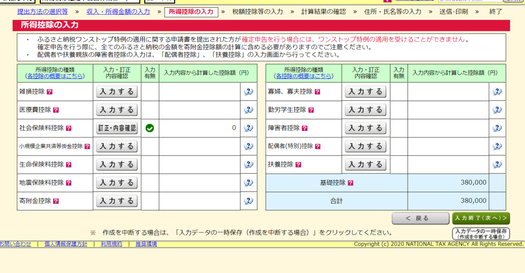The image size is (525, 273).
Task: Click 入力データの一時保存 button
Action: (x=481, y=234)
